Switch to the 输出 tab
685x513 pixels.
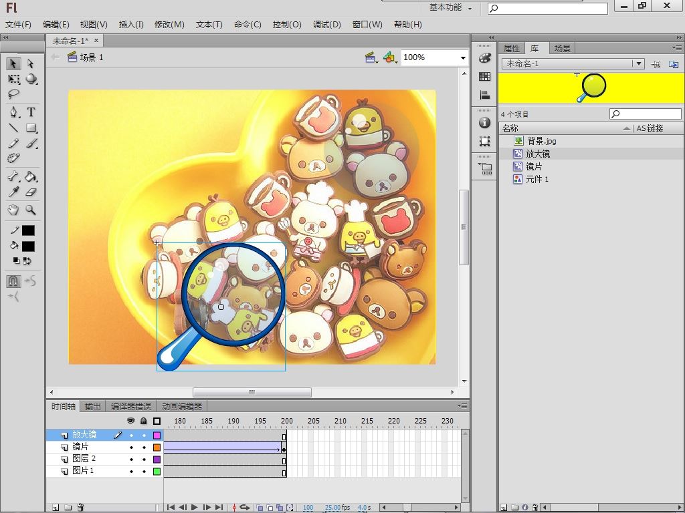(92, 407)
